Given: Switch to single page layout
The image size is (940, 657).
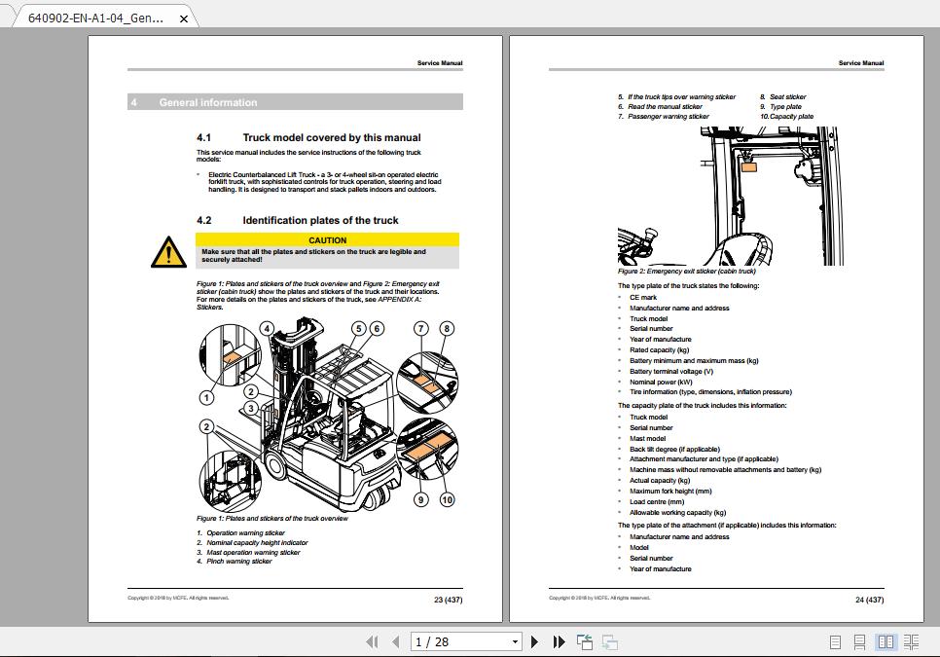Looking at the screenshot, I should coord(834,641).
